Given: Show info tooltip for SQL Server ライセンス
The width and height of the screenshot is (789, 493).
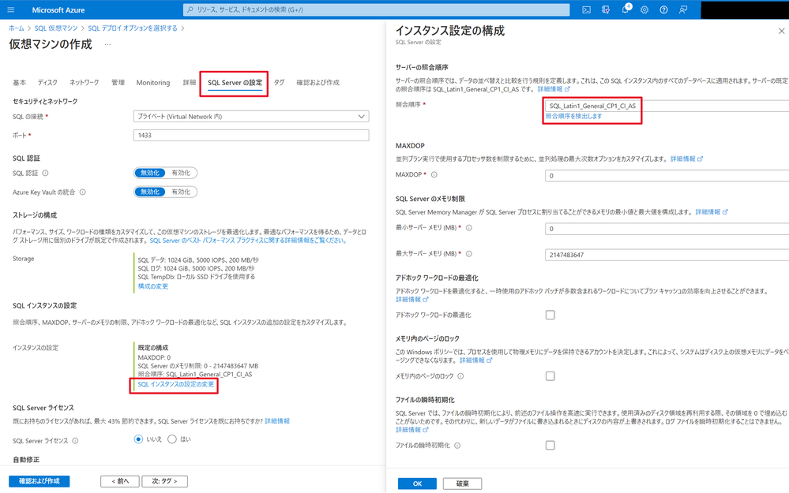Looking at the screenshot, I should point(75,441).
